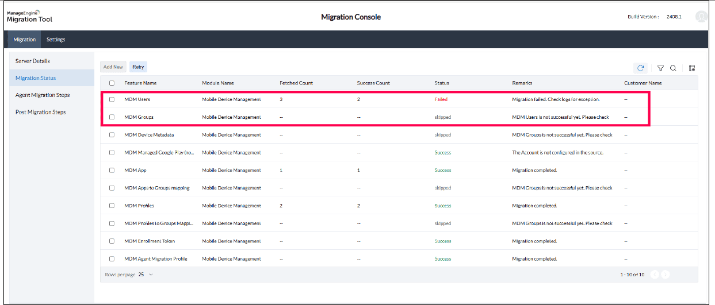Viewport: 715px width, 305px height.
Task: Click the MDM Profiles feature name
Action: click(x=139, y=206)
